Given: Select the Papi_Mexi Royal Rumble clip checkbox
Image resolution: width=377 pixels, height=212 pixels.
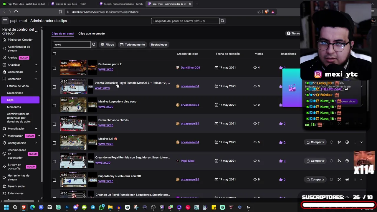Looking at the screenshot, I should tap(54, 161).
